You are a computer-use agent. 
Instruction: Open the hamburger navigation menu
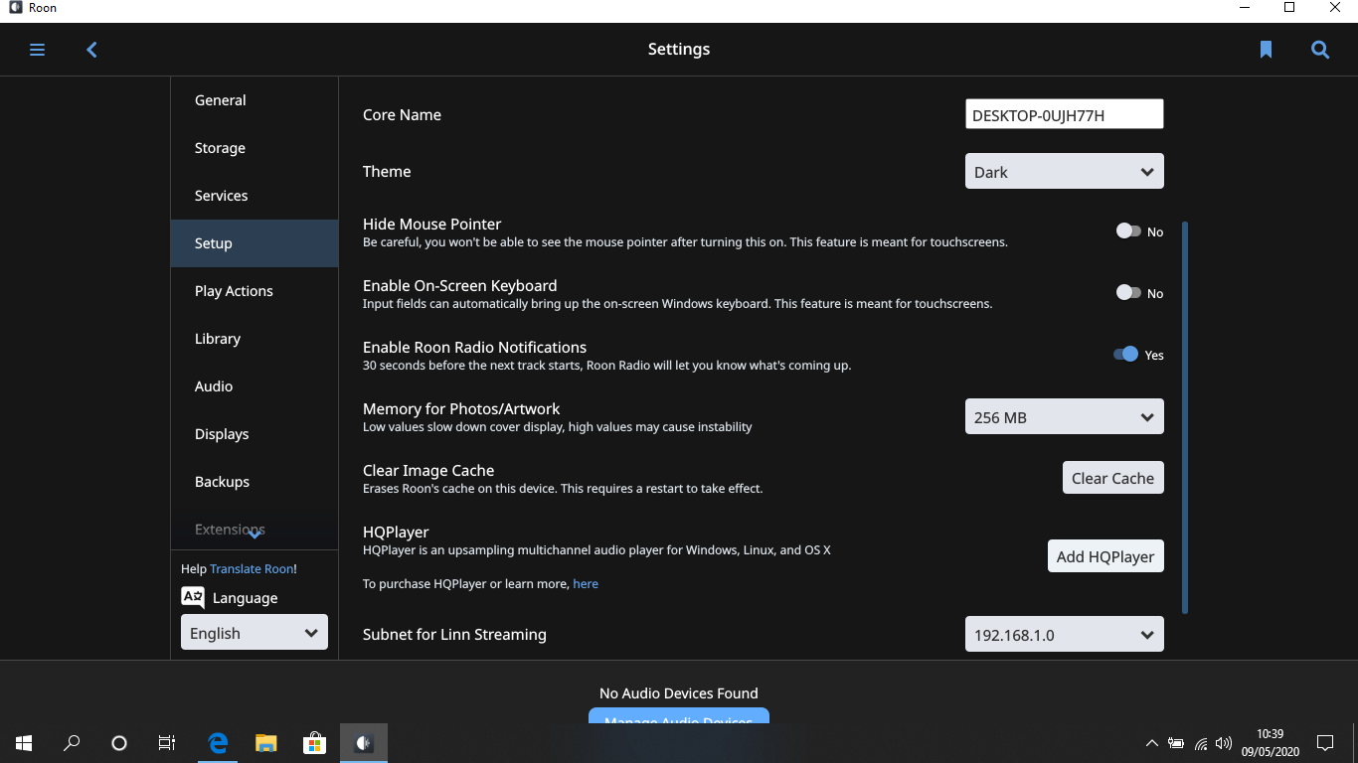pyautogui.click(x=37, y=50)
